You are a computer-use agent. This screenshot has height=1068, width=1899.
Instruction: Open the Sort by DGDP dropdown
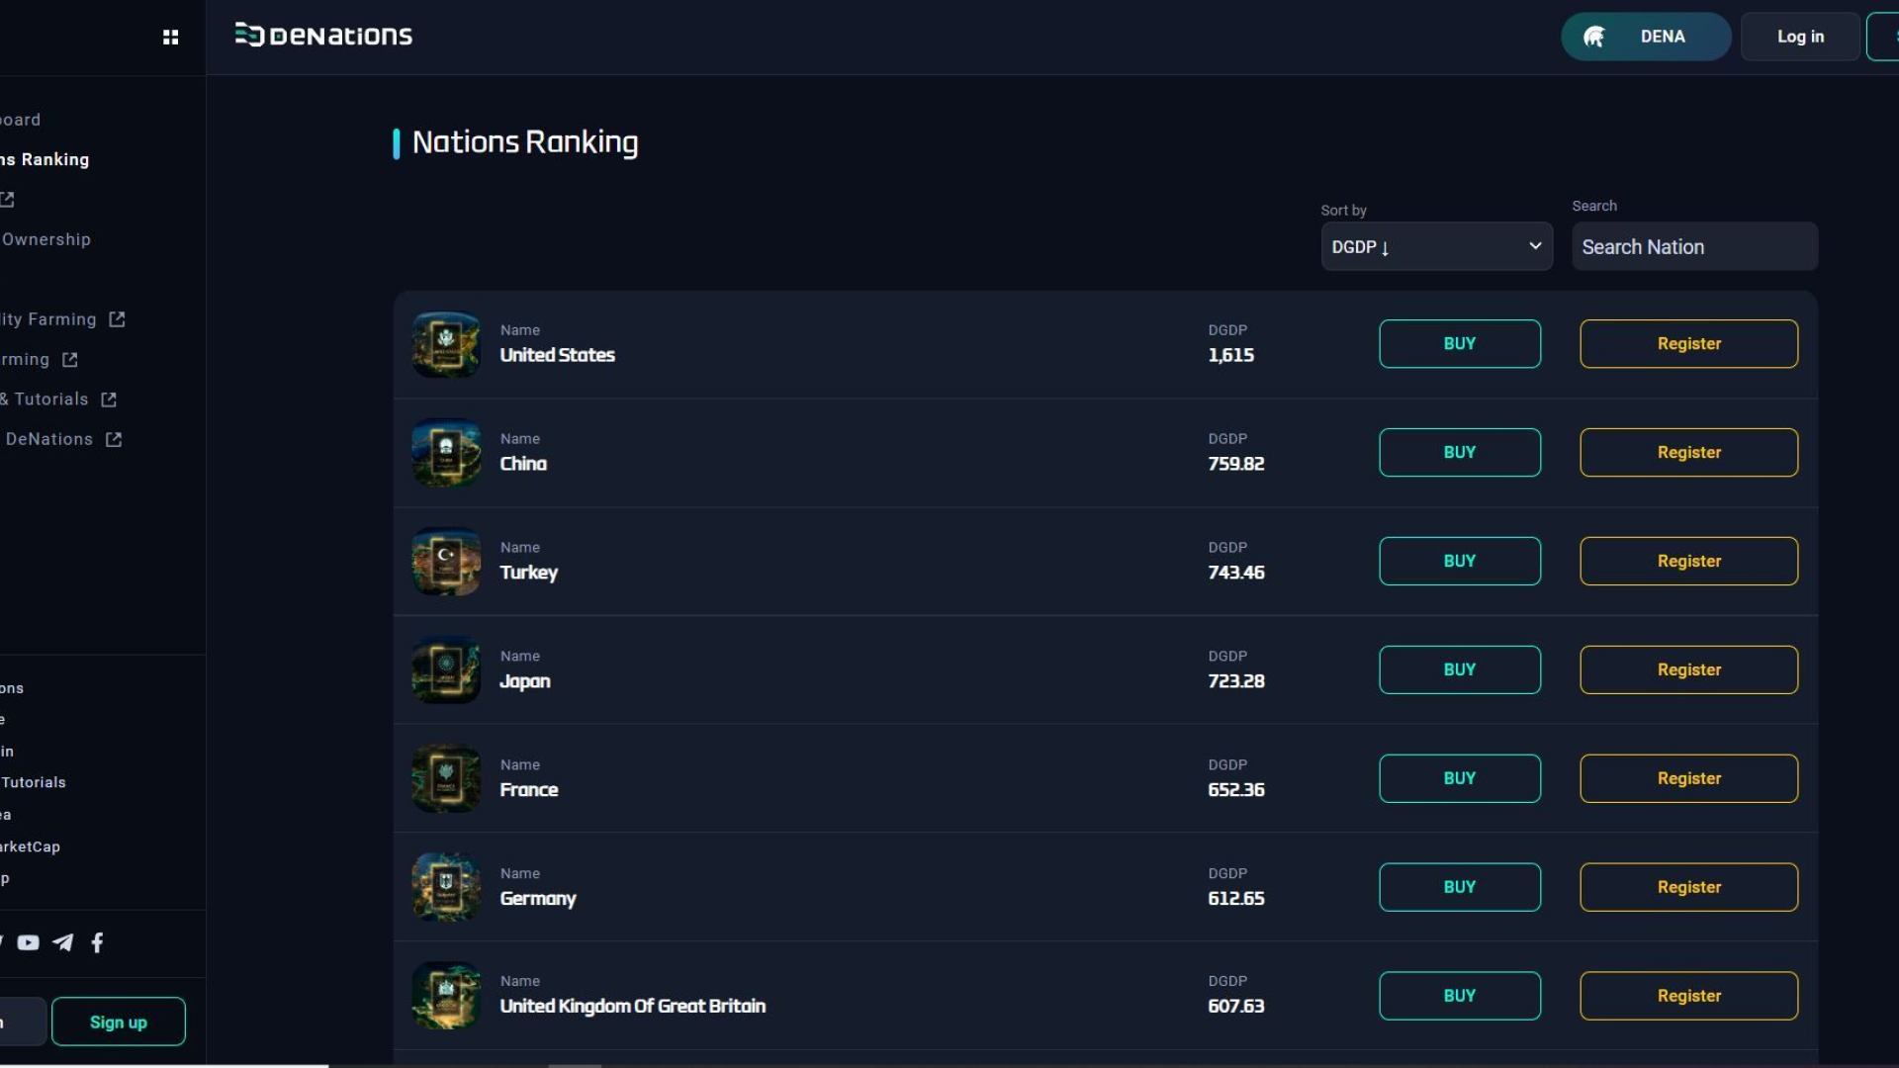click(x=1436, y=246)
